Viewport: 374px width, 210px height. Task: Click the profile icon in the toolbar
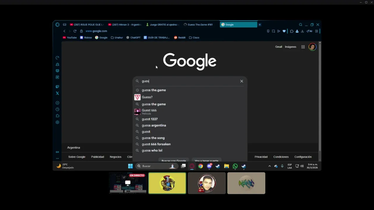pyautogui.click(x=297, y=31)
